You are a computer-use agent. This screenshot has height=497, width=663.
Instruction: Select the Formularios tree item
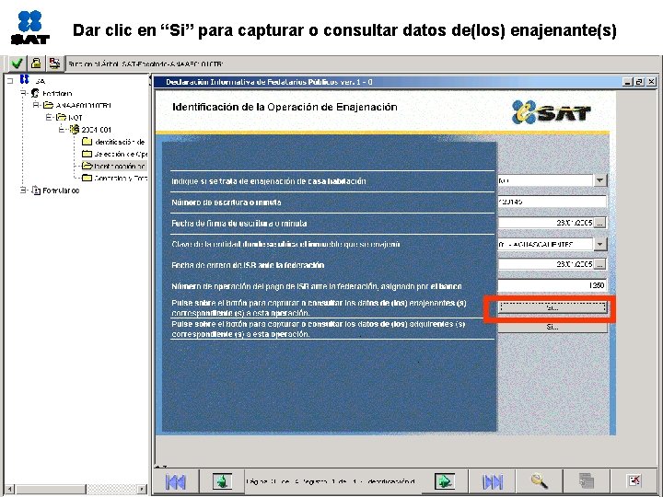click(x=61, y=191)
